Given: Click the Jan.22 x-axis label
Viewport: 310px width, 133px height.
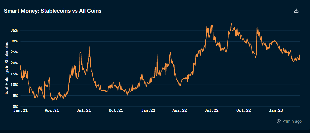Looking at the screenshot, I should pos(148,111).
